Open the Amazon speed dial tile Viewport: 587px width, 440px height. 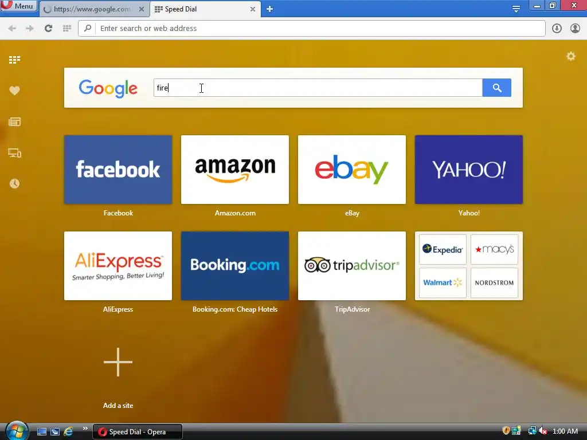234,170
